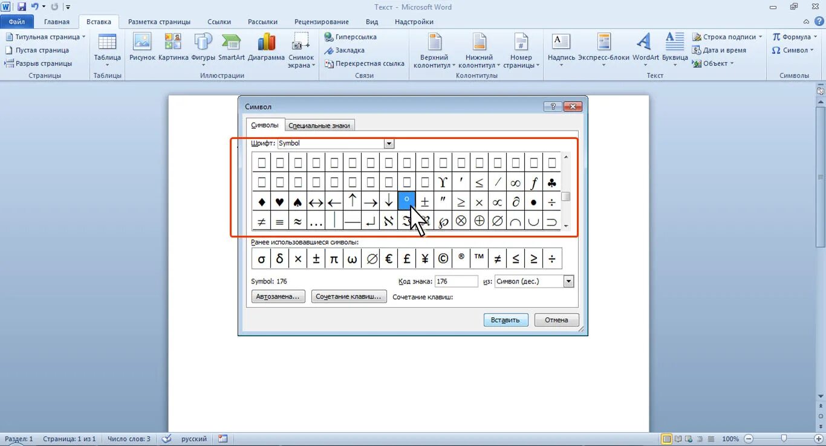
Task: Click Перекрестная ссылка option
Action: click(365, 63)
